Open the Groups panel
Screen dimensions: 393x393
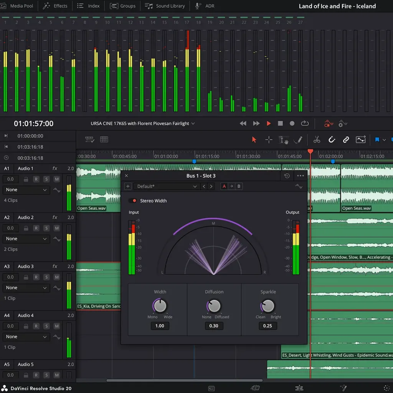click(123, 6)
